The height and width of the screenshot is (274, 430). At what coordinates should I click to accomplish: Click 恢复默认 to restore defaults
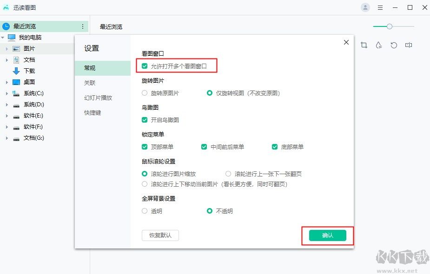point(160,235)
